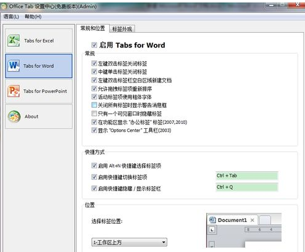The width and height of the screenshot is (305, 252).
Task: Switch to the 常规和位置 tab
Action: pyautogui.click(x=93, y=28)
